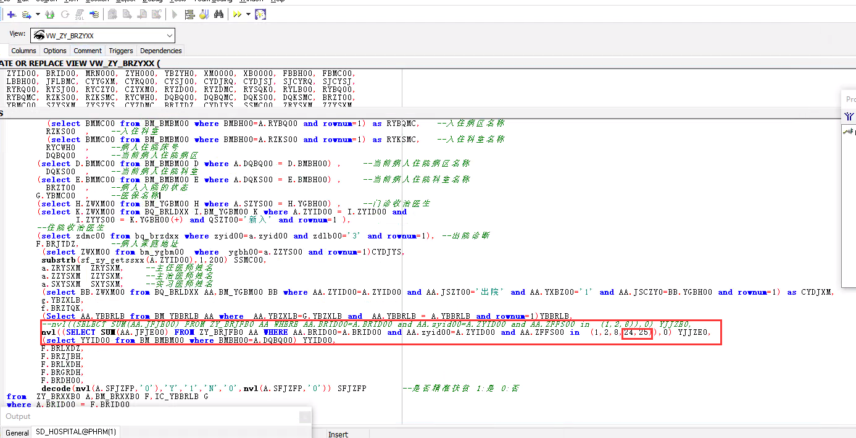Close the Output panel
This screenshot has height=438, width=856.
click(x=305, y=417)
